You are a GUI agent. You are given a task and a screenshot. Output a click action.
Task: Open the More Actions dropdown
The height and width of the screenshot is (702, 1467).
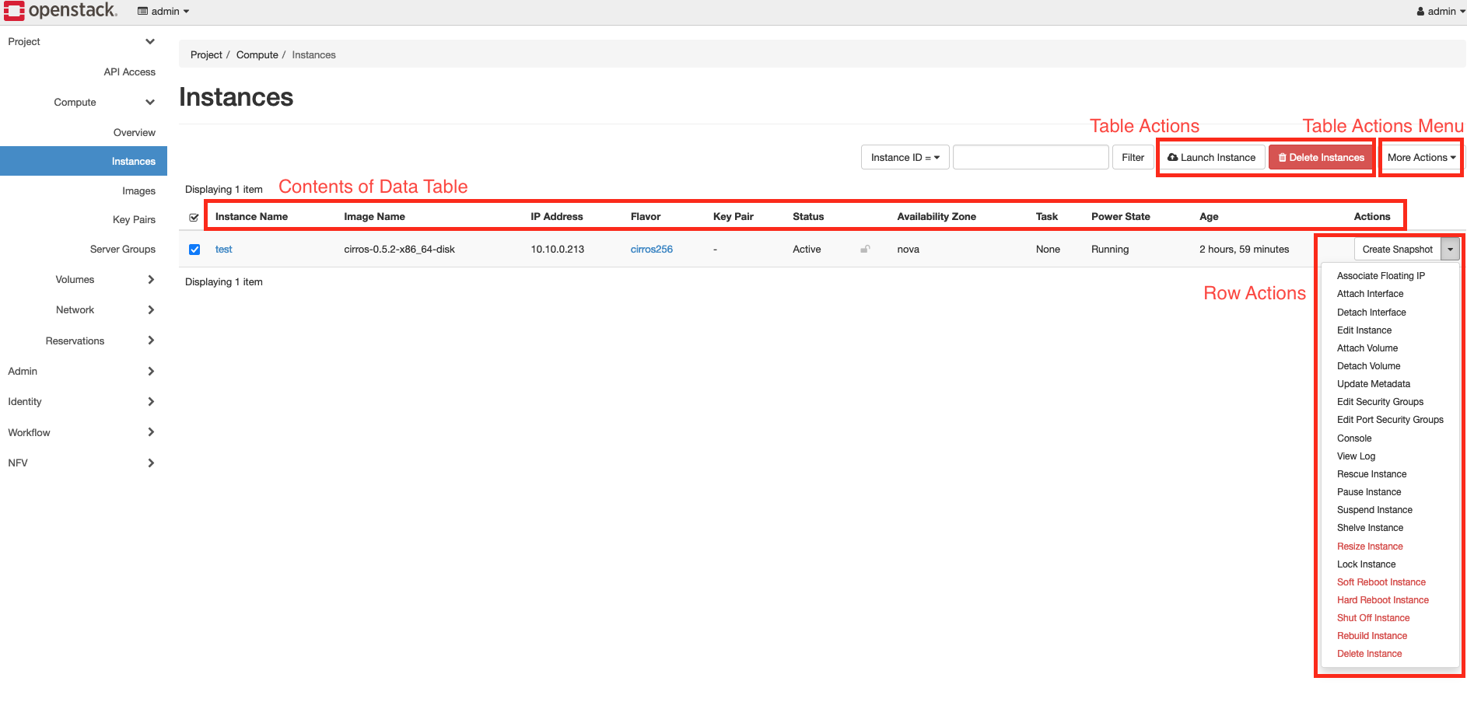coord(1420,157)
